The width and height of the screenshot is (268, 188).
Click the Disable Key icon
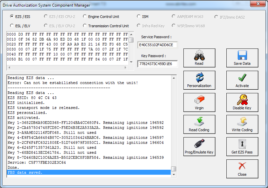point(242,100)
